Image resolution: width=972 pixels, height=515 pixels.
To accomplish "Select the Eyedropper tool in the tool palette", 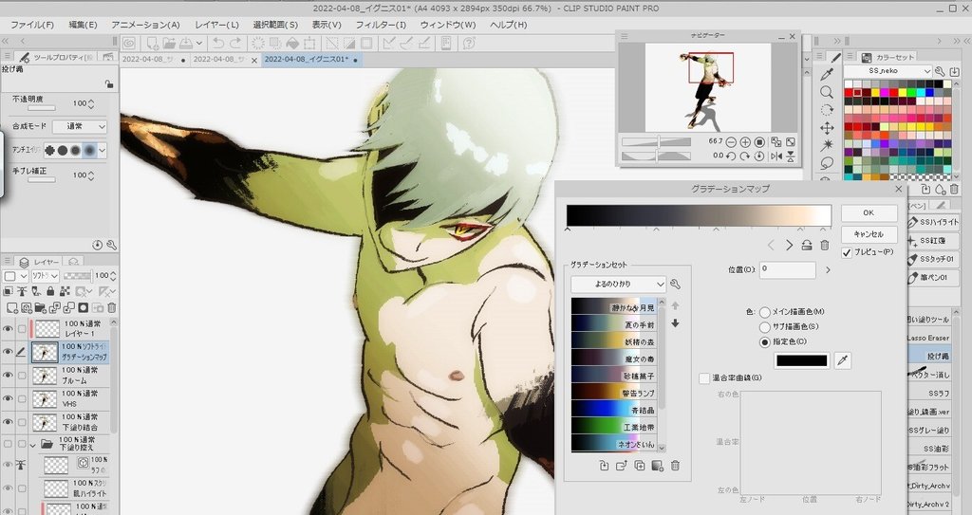I will point(827,75).
